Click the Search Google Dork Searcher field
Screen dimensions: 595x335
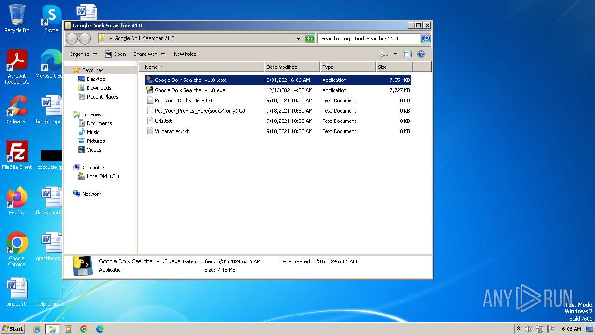coord(370,39)
